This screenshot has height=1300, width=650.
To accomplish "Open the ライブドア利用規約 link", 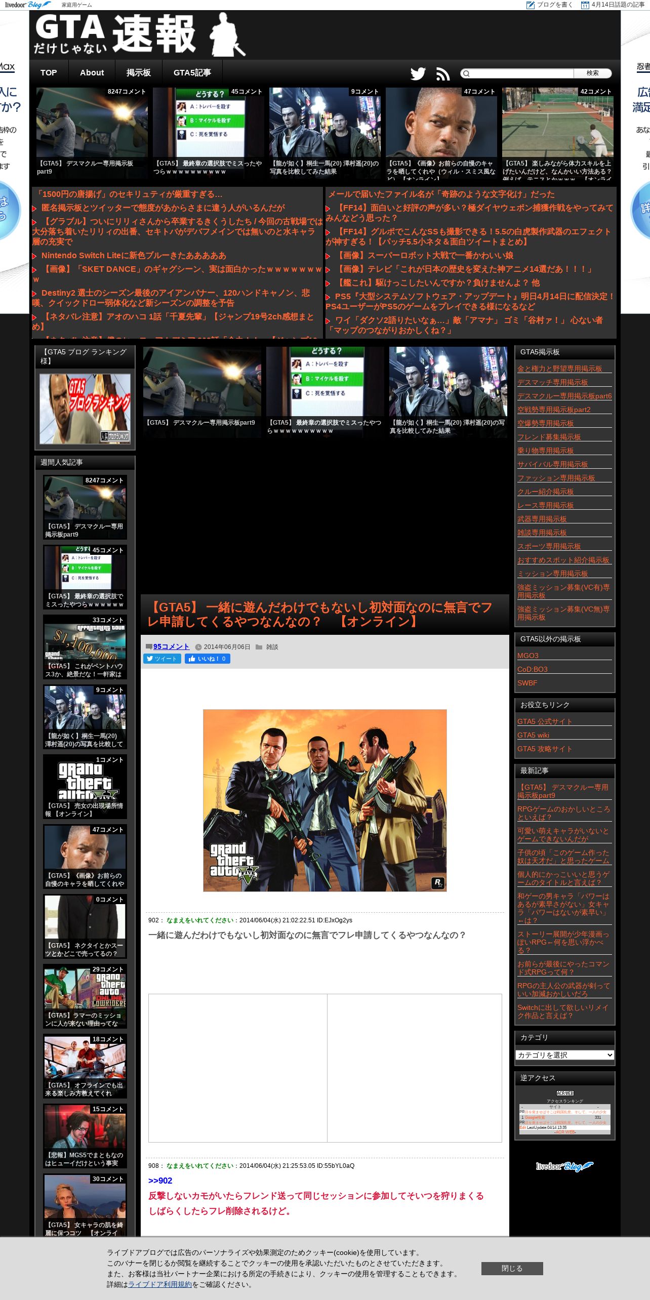I will coord(160,1284).
